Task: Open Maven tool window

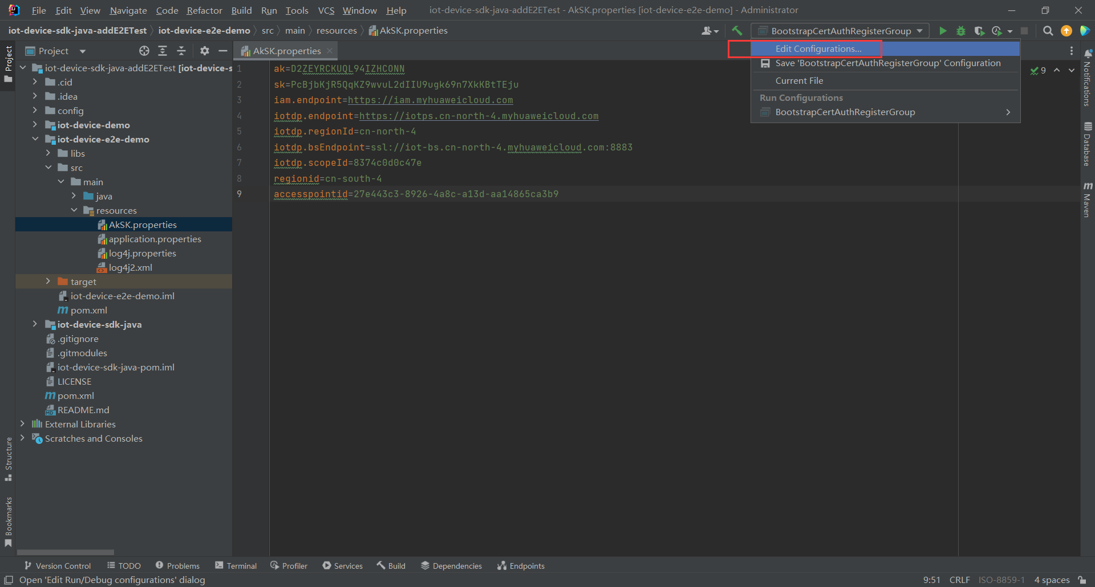Action: tap(1088, 199)
